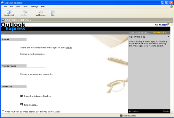The image size is (174, 118).
Task: Close the Tip of the day pane
Action: click(x=169, y=37)
